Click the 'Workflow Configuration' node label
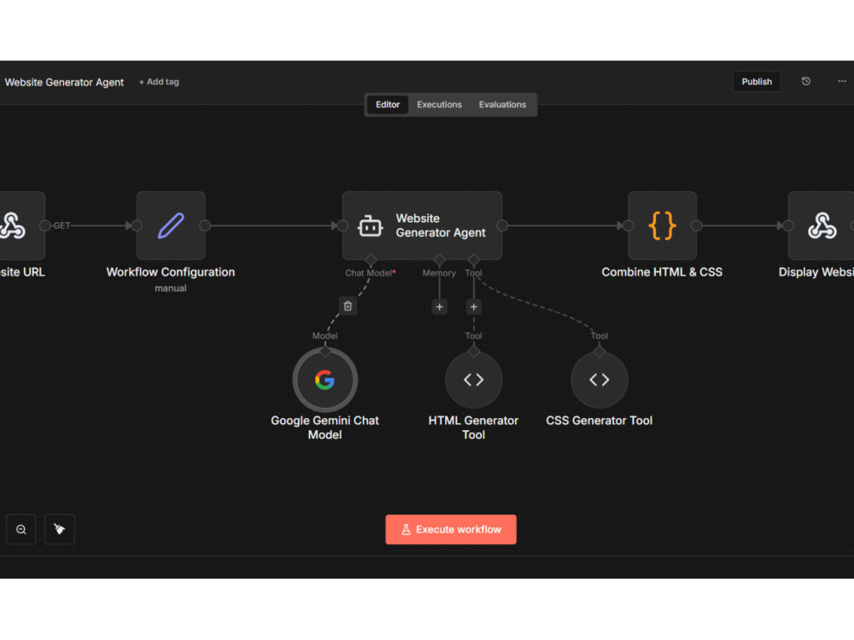This screenshot has height=640, width=854. point(171,272)
